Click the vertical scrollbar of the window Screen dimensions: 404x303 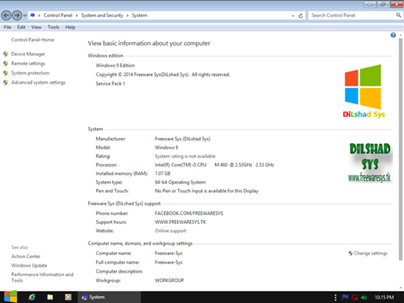(400, 149)
